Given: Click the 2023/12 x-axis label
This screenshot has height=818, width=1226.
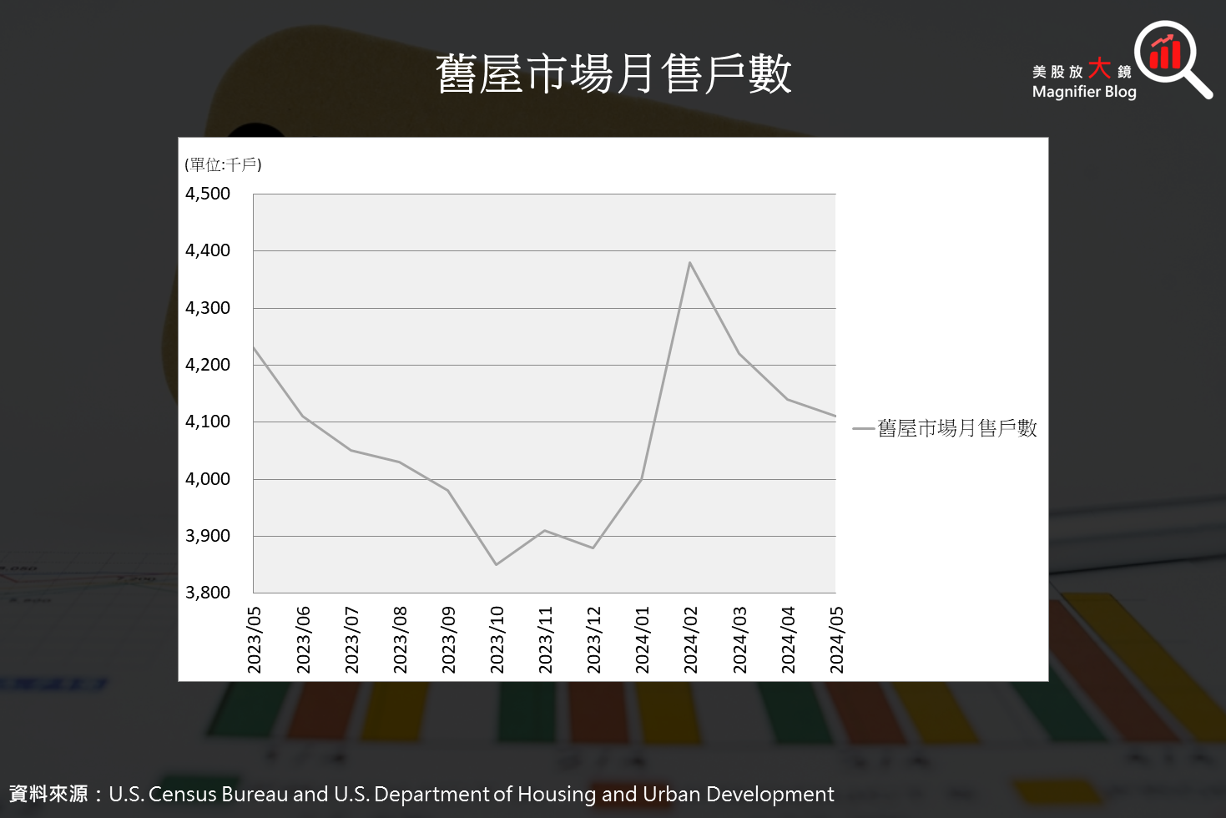Looking at the screenshot, I should pyautogui.click(x=593, y=639).
